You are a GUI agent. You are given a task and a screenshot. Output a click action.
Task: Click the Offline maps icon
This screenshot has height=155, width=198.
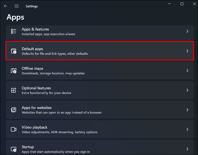point(14,71)
